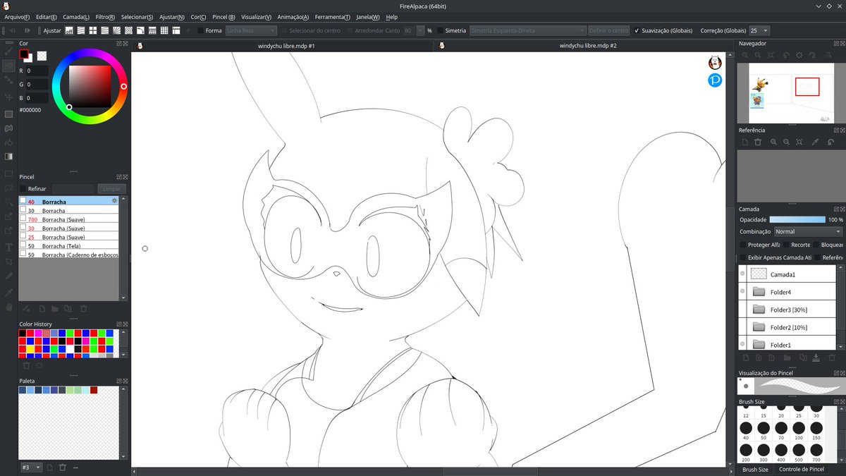846x476 pixels.
Task: Click the Limpar button in Pincel panel
Action: click(111, 189)
